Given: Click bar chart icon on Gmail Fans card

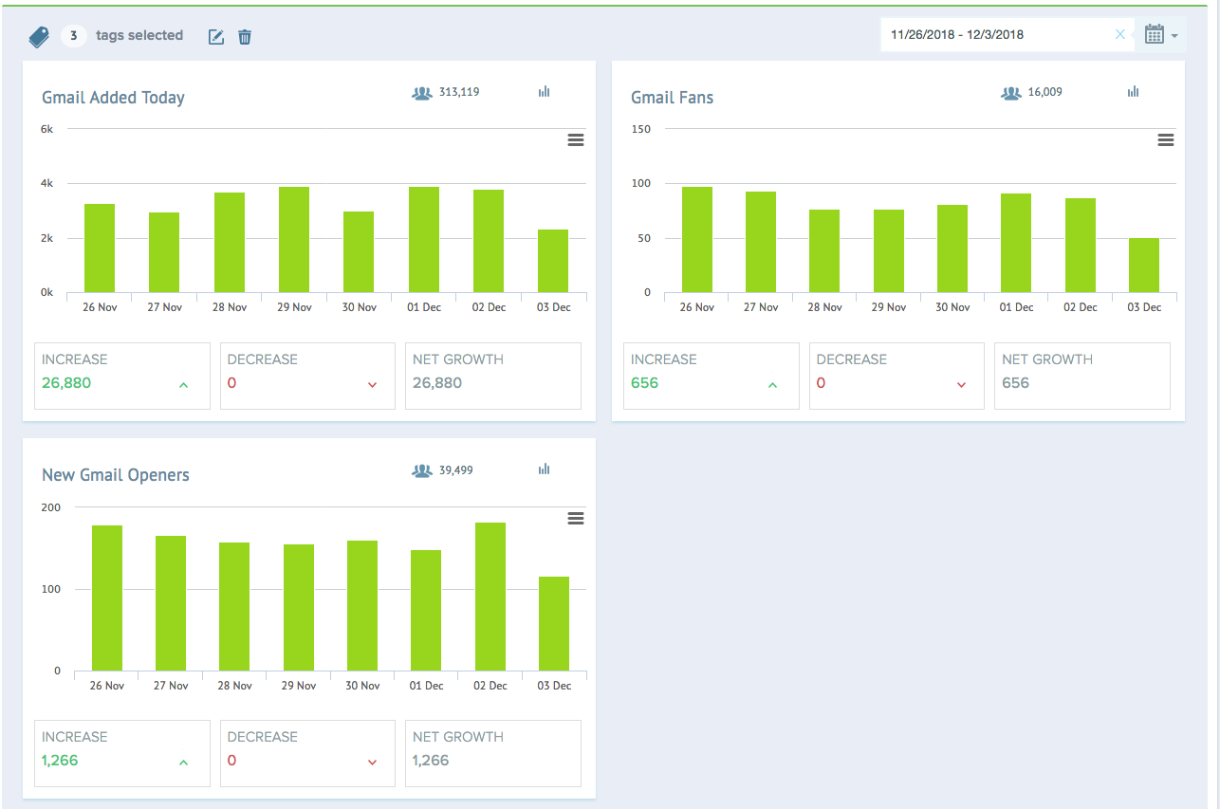Looking at the screenshot, I should click(x=1133, y=92).
